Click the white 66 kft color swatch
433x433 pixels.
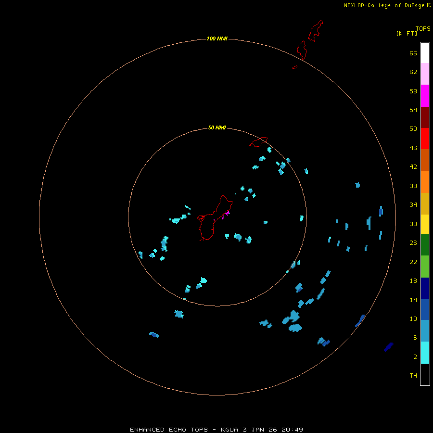click(x=425, y=53)
